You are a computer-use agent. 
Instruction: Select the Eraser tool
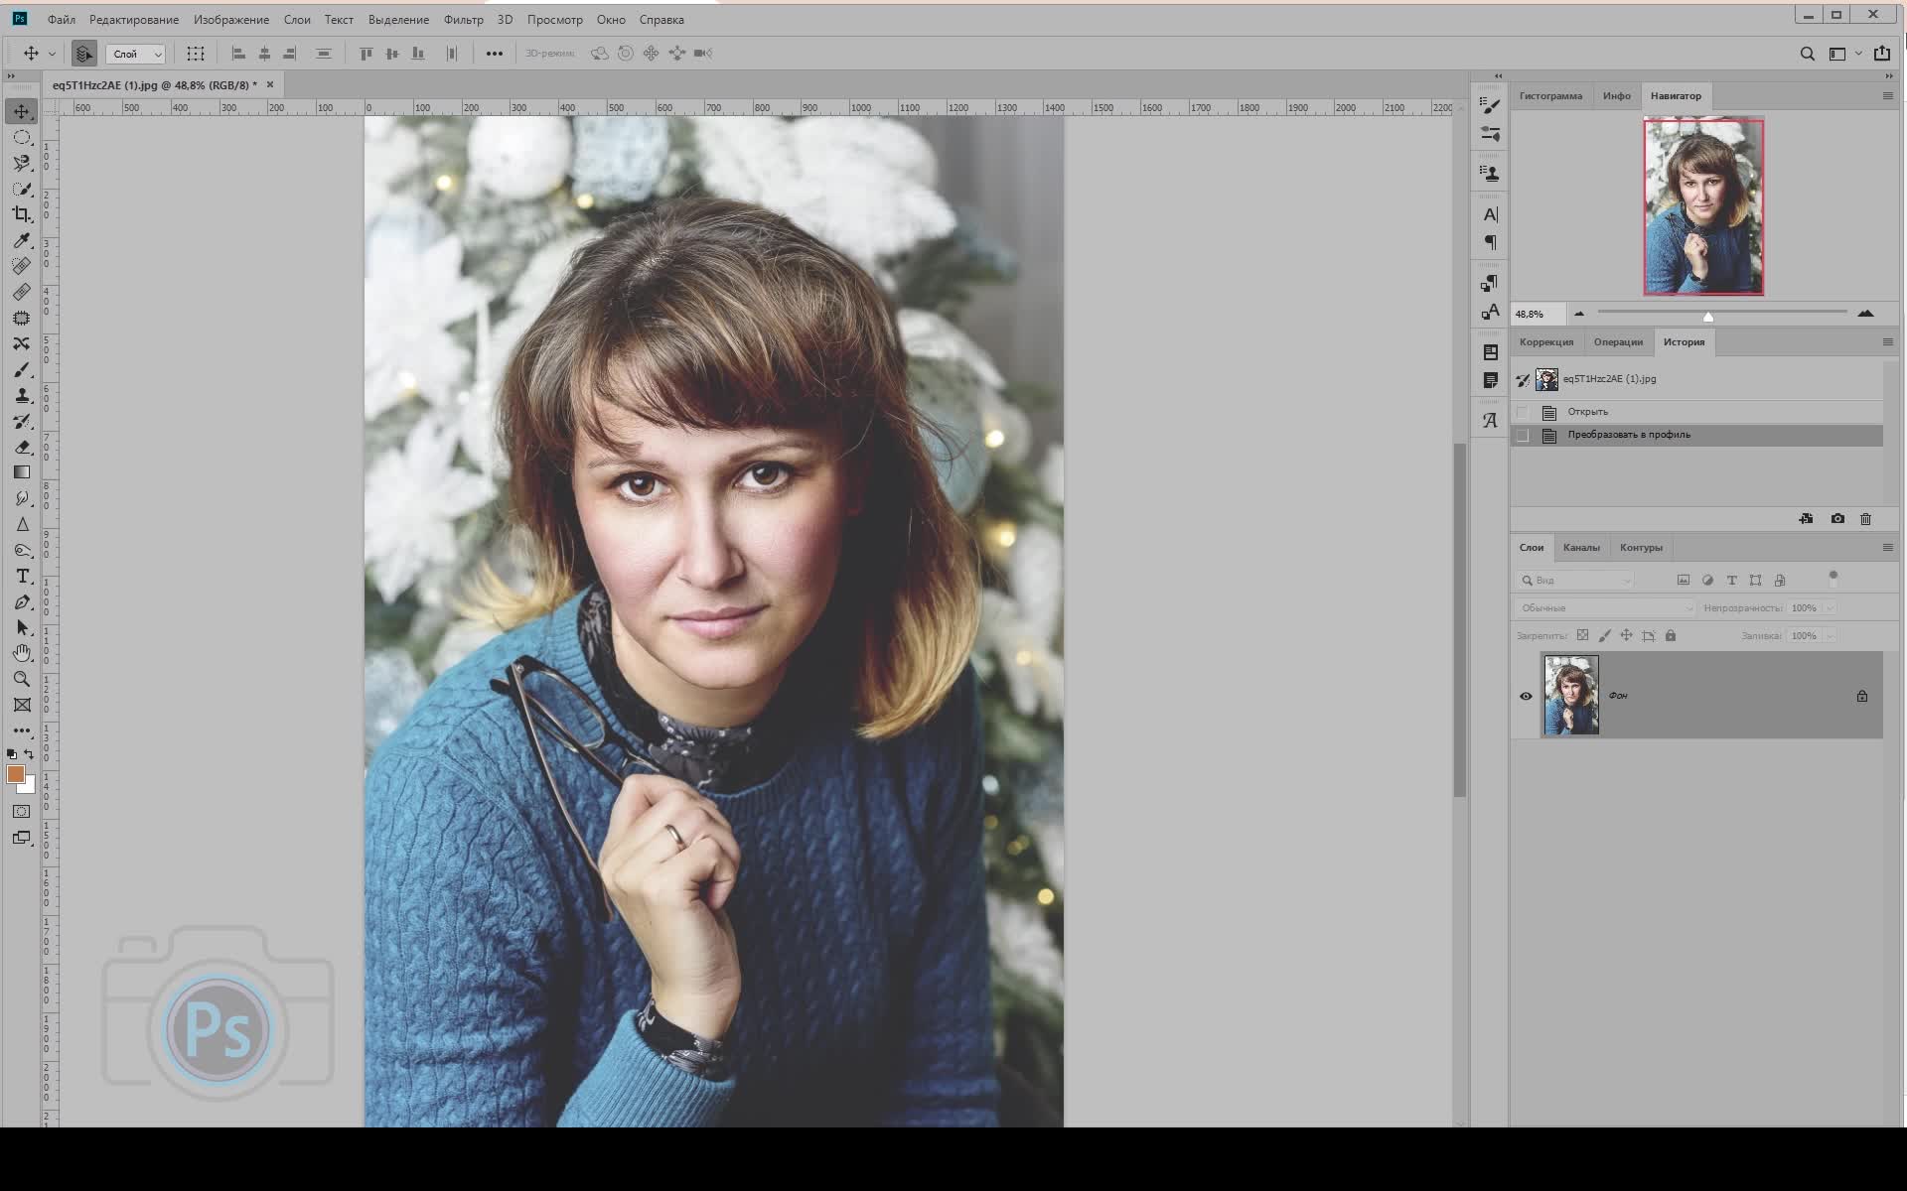[x=22, y=447]
